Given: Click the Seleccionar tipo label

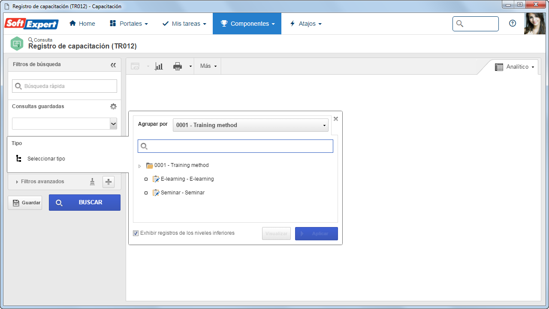Looking at the screenshot, I should (46, 159).
